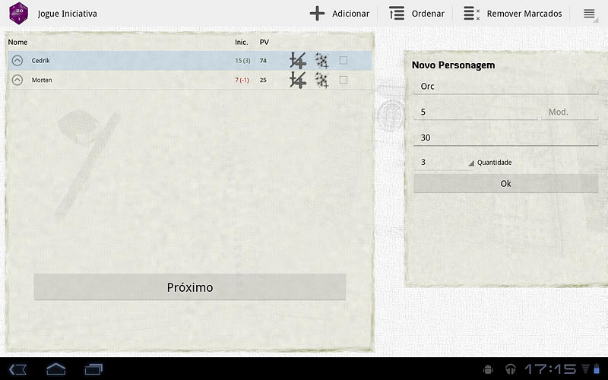Click the Mod. input field
This screenshot has width=608, height=380.
tap(569, 112)
